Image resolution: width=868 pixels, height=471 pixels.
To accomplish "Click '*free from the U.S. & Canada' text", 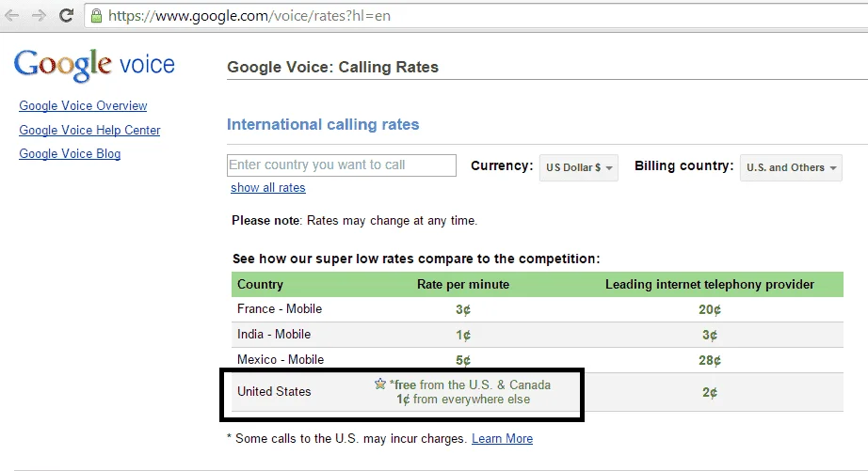I will click(x=470, y=385).
